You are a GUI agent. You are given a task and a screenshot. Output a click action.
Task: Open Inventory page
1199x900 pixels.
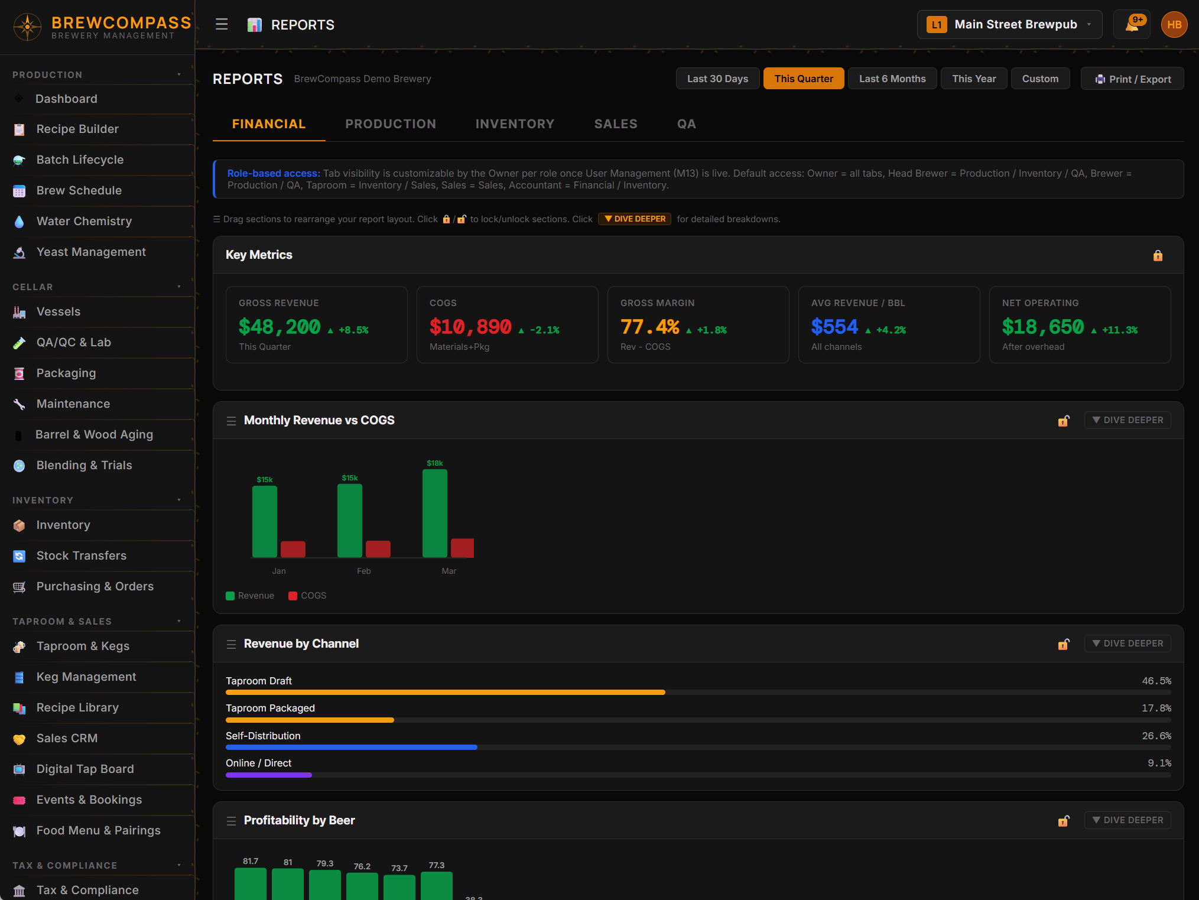(x=98, y=525)
